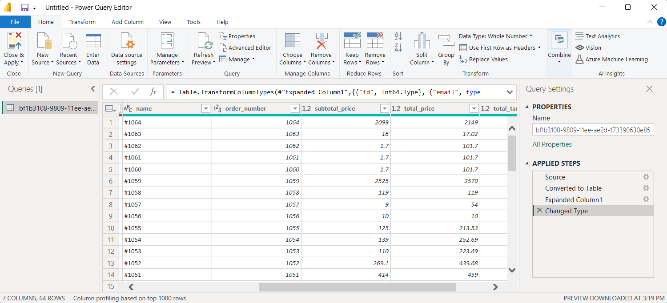Select the Source applied step
The width and height of the screenshot is (667, 303).
[593, 177]
